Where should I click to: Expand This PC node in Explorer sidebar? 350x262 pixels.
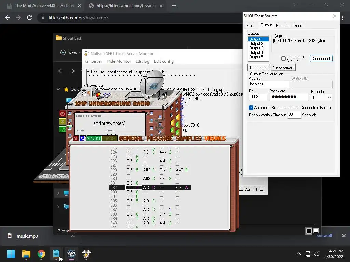(58, 193)
